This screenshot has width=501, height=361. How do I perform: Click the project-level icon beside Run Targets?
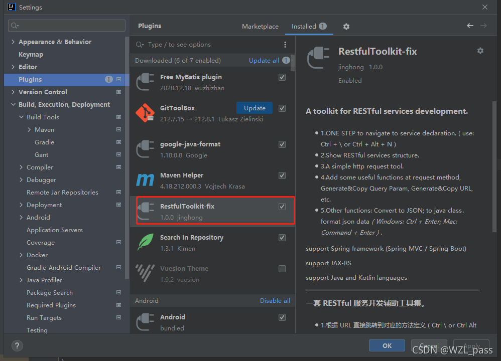119,317
